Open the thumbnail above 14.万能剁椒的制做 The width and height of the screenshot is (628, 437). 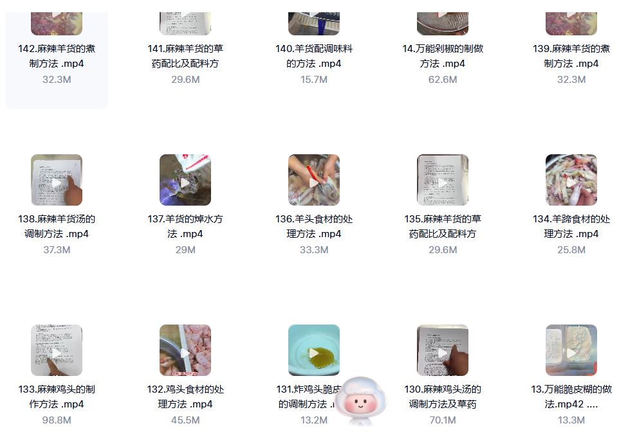pos(443,24)
